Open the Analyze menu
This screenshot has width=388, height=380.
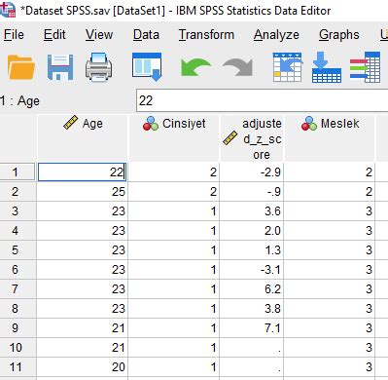point(276,34)
